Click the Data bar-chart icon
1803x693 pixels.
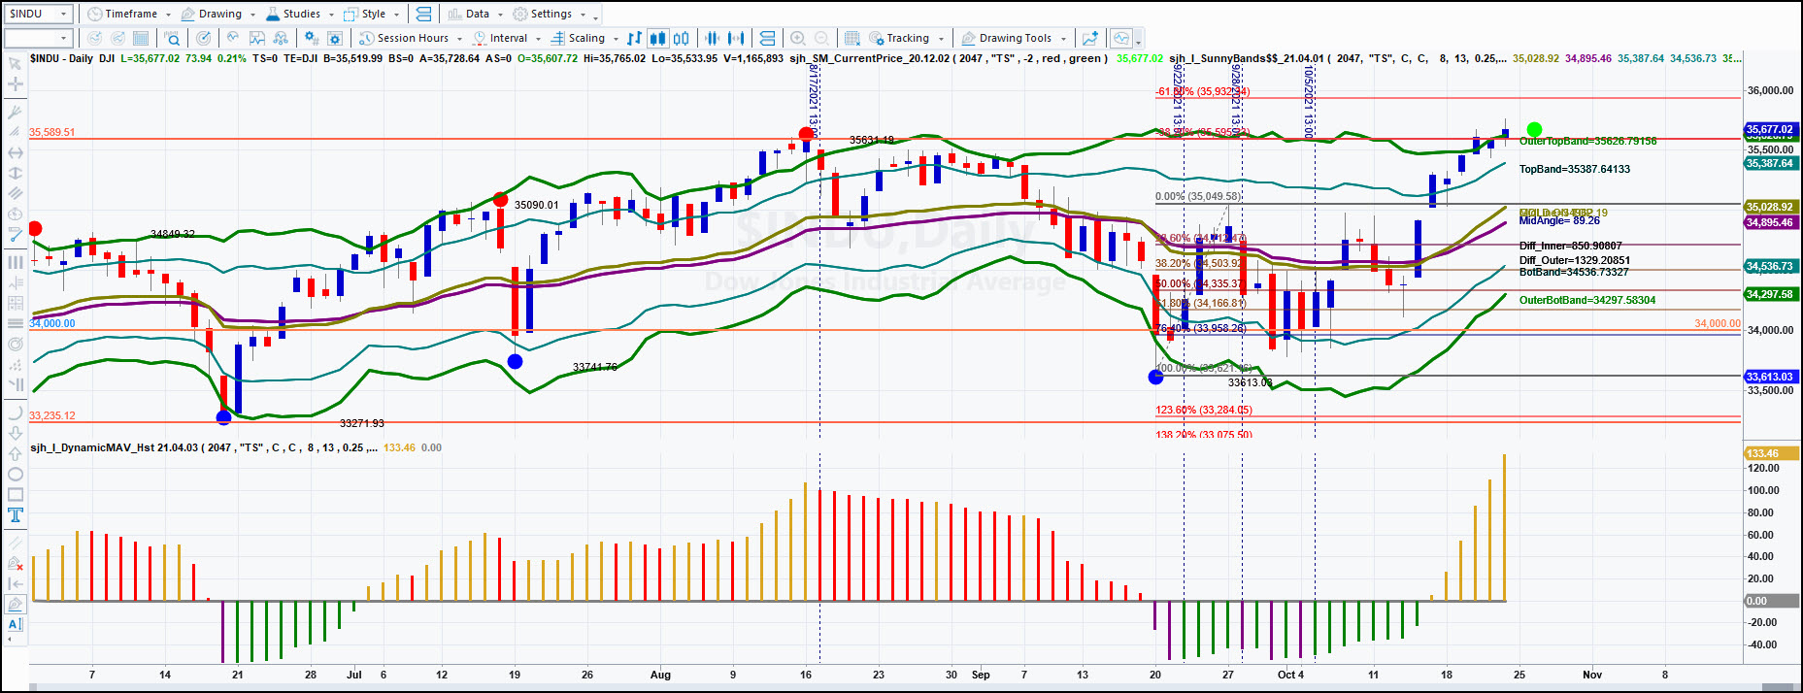tap(454, 14)
